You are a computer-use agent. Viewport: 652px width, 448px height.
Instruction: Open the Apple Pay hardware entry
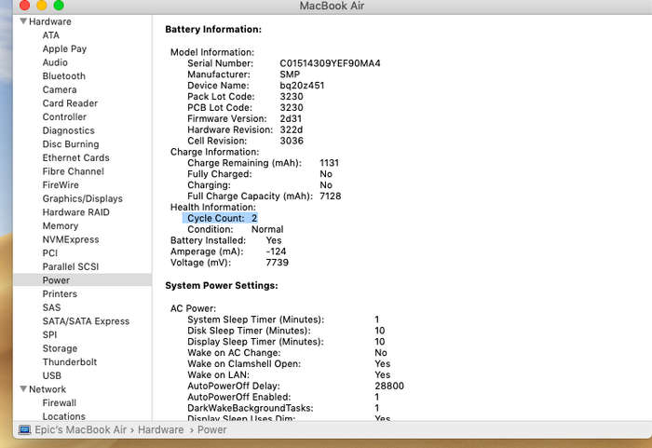(64, 49)
